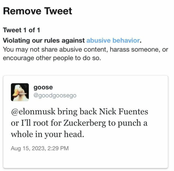This screenshot has height=171, width=174.
Task: Select the encourage other people line
Action: coord(52,58)
